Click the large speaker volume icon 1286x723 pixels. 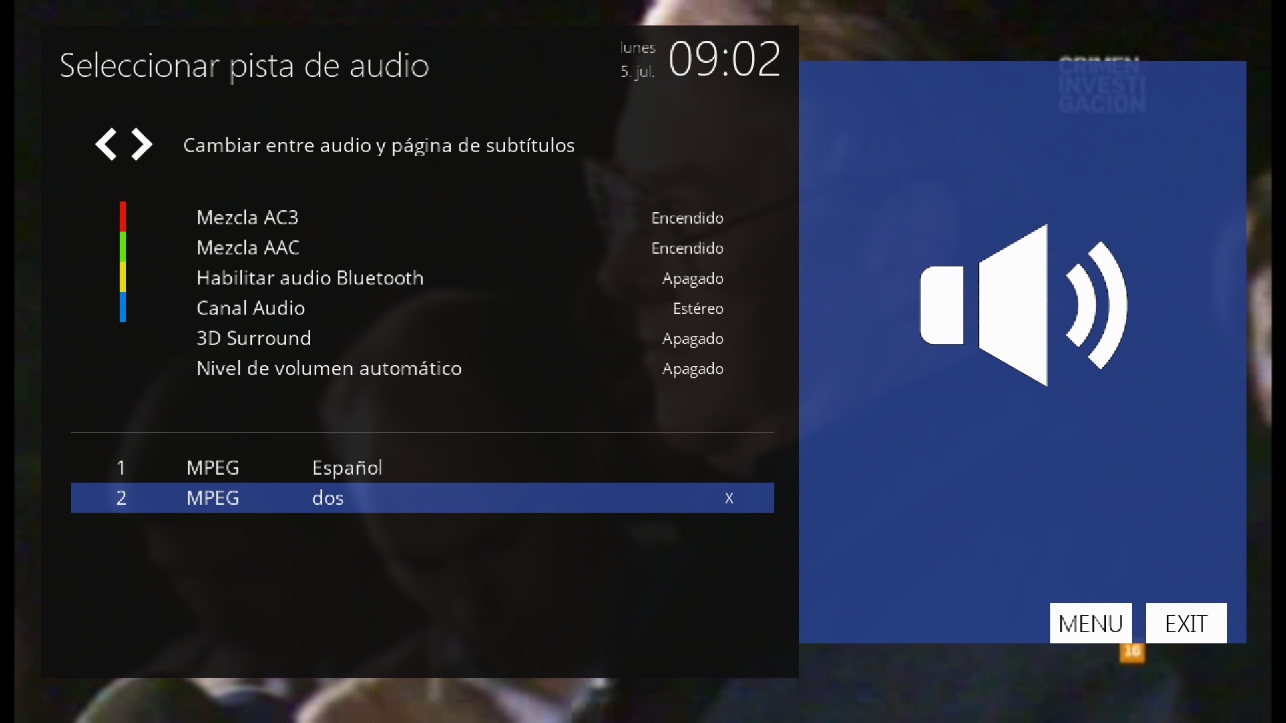(x=1023, y=305)
